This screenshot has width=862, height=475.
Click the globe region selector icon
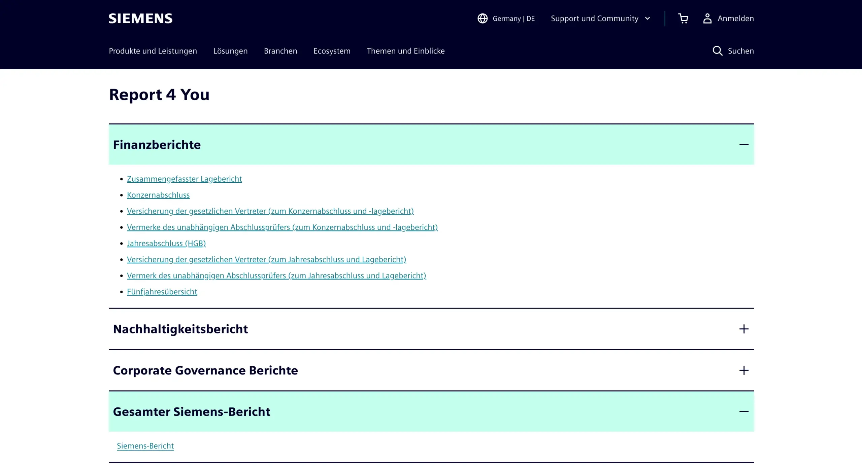click(x=483, y=19)
